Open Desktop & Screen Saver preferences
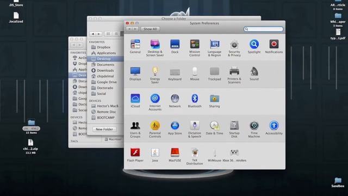 [x=155, y=48]
